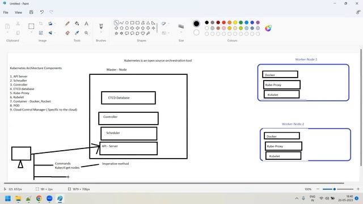This screenshot has width=363, height=204.
Task: Expand the Brushes dropdown arrow
Action: pos(101,32)
